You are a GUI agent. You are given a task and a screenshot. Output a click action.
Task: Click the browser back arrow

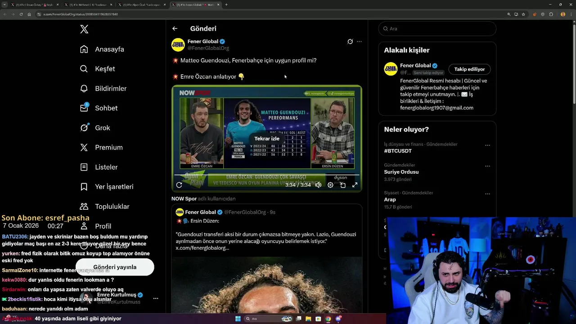point(4,14)
